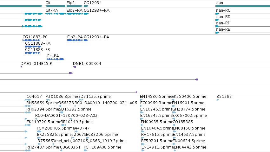Click the EK255826.5prime EST label

pyautogui.click(x=54, y=135)
